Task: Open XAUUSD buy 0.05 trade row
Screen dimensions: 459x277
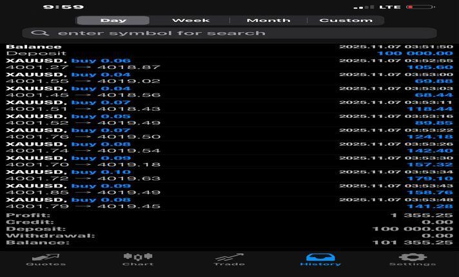Action: tap(229, 119)
